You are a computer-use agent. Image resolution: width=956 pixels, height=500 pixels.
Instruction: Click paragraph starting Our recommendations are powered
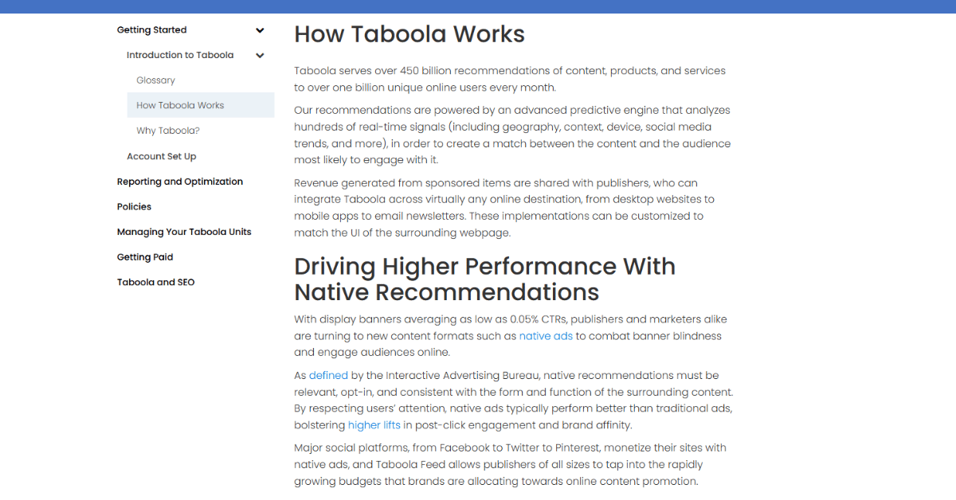[x=512, y=135]
